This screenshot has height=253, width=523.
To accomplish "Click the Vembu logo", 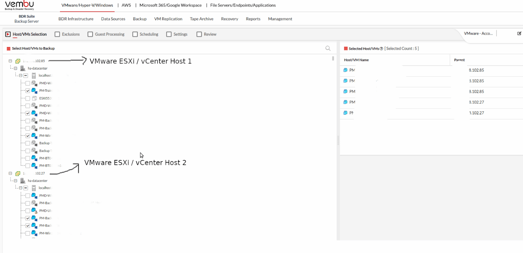I will click(x=20, y=5).
